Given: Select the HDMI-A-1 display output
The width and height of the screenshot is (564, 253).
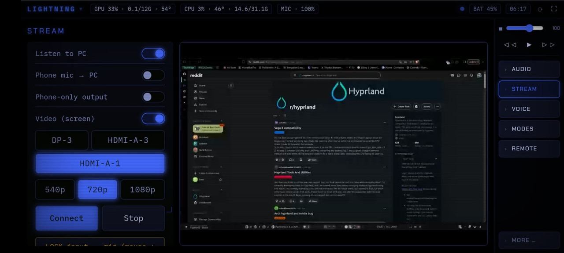Looking at the screenshot, I should click(x=100, y=163).
